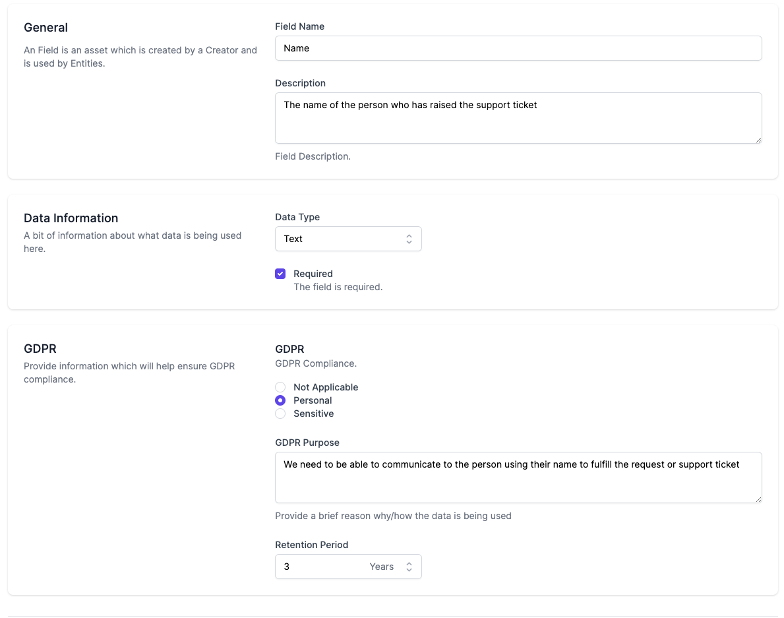
Task: Click the chevron icon next to Years
Action: [x=409, y=567]
